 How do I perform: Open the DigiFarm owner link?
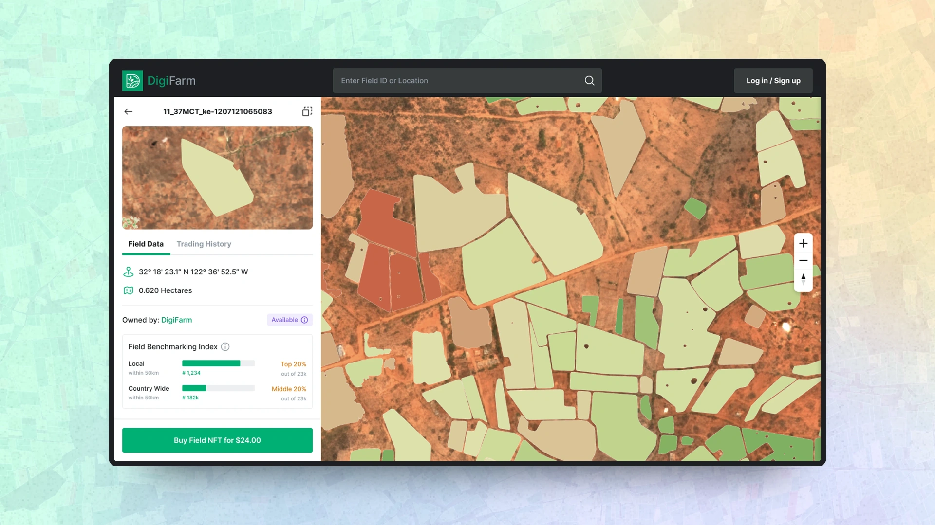tap(176, 320)
